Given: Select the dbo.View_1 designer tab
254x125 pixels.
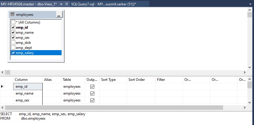Looking at the screenshot, I should [29, 3].
